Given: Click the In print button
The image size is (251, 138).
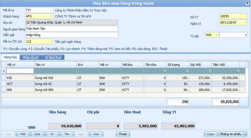Looking at the screenshot, I should pos(52,134).
